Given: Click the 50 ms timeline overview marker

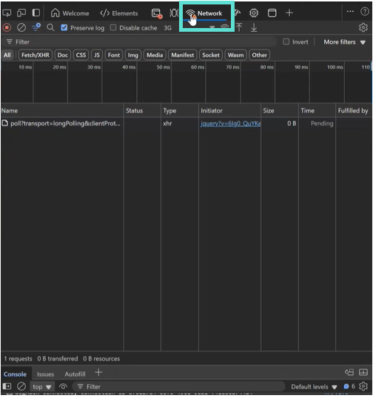Looking at the screenshot, I should tap(163, 67).
